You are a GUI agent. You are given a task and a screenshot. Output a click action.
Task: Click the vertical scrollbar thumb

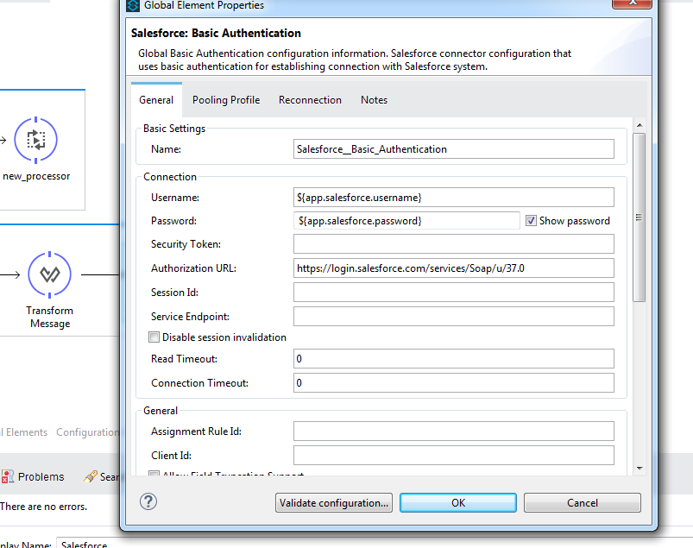[639, 217]
